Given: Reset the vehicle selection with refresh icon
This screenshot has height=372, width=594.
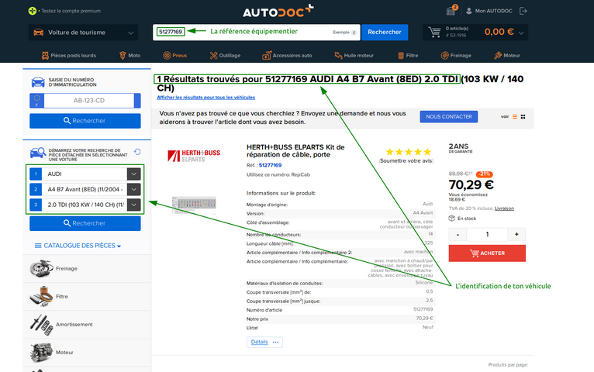Looking at the screenshot, I should [137, 152].
